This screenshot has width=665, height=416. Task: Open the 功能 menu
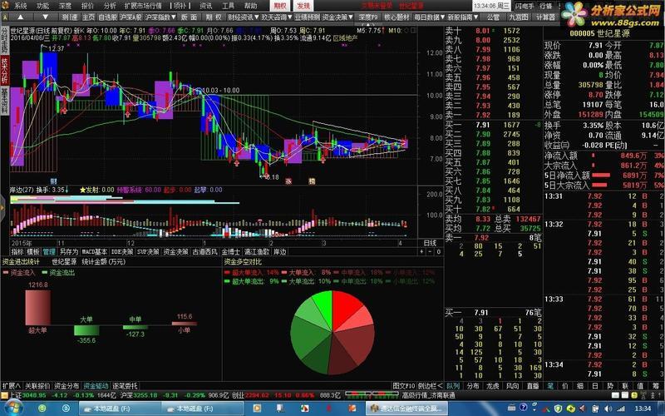tap(43, 6)
